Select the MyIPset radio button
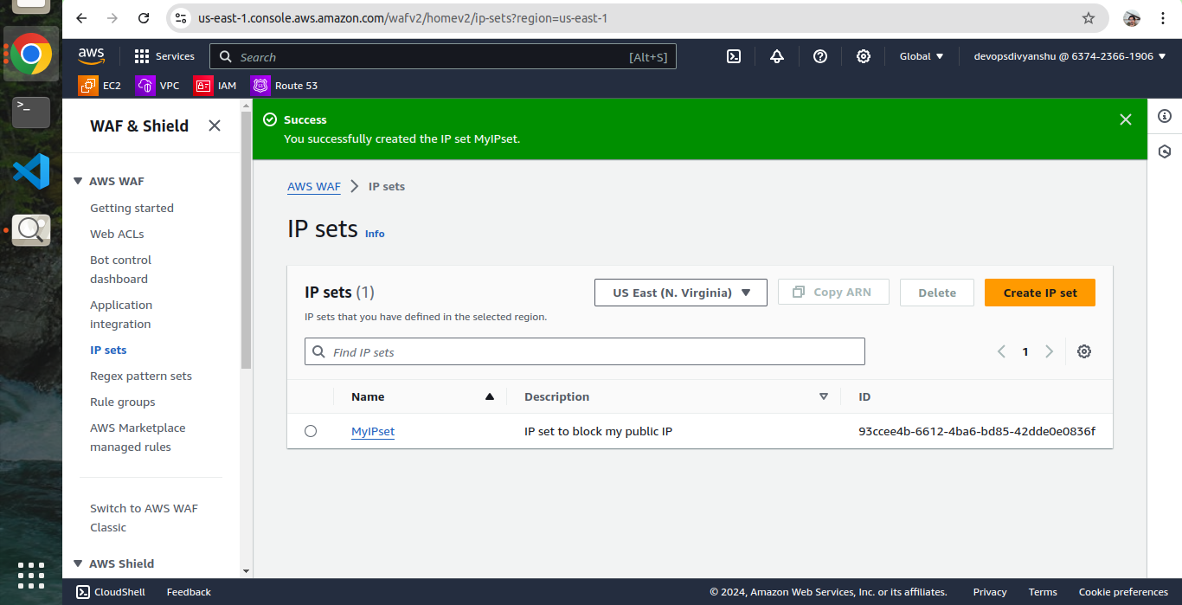Image resolution: width=1182 pixels, height=605 pixels. click(311, 431)
